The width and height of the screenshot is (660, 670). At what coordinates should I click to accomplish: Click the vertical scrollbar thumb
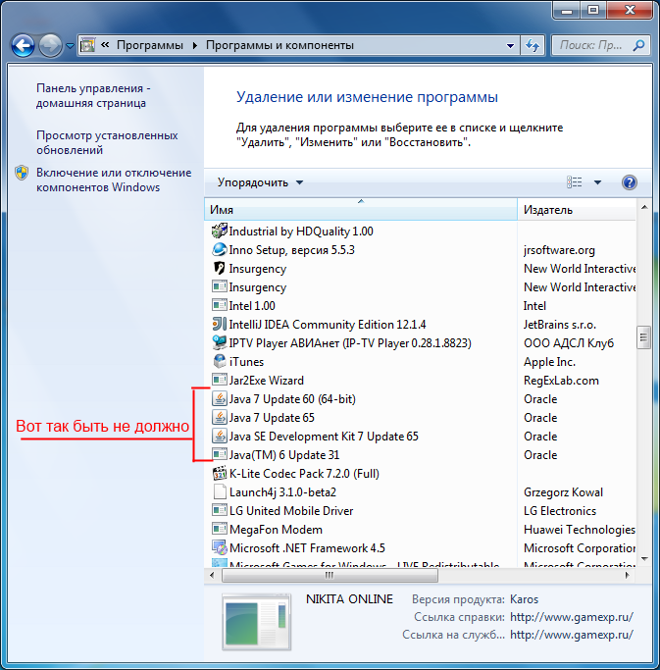tap(643, 337)
